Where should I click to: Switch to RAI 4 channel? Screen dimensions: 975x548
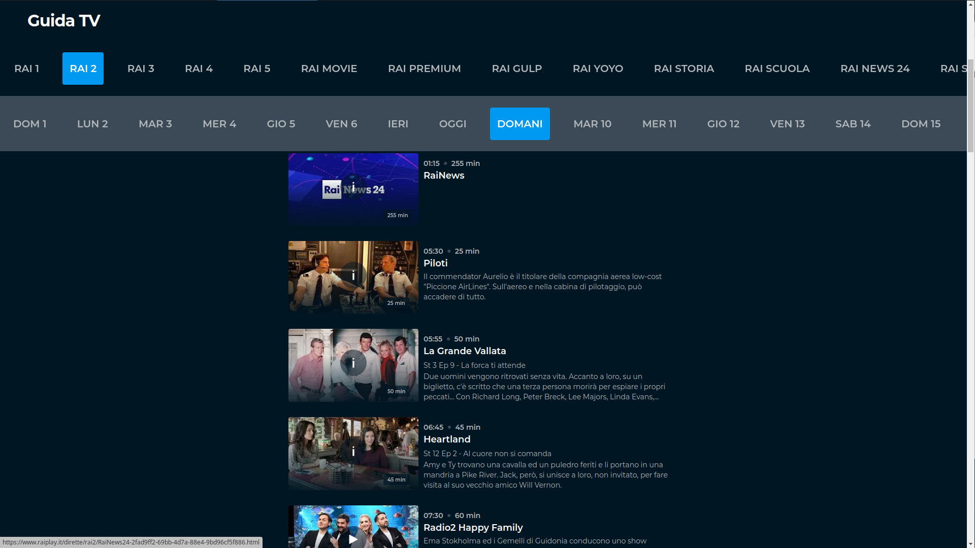[x=199, y=68]
